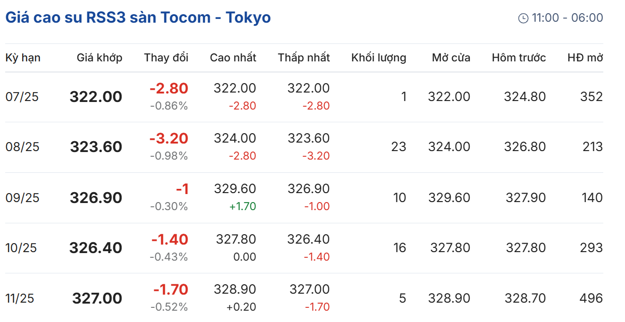This screenshot has height=322, width=625.
Task: Click the green +1.70 change value
Action: pos(243,206)
